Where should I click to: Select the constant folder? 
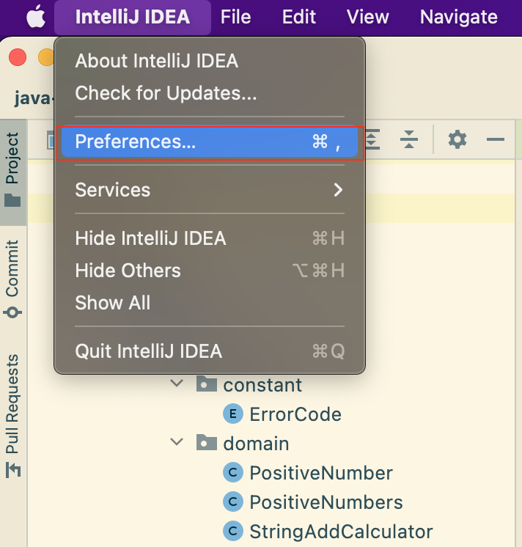(x=262, y=385)
